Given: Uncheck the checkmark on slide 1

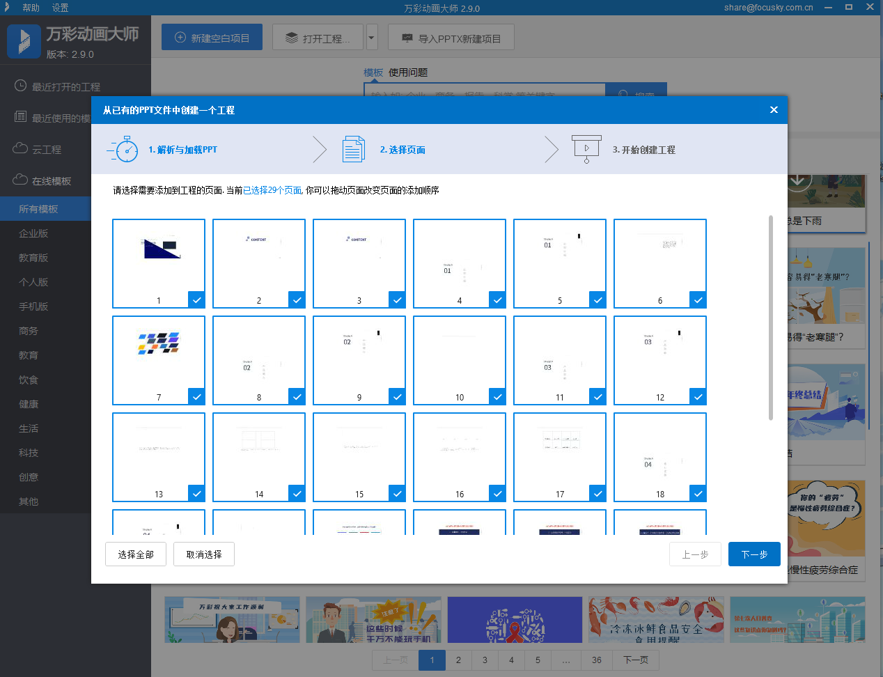Looking at the screenshot, I should (197, 299).
